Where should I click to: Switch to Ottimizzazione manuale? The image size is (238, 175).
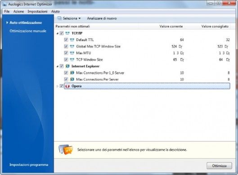pyautogui.click(x=28, y=31)
